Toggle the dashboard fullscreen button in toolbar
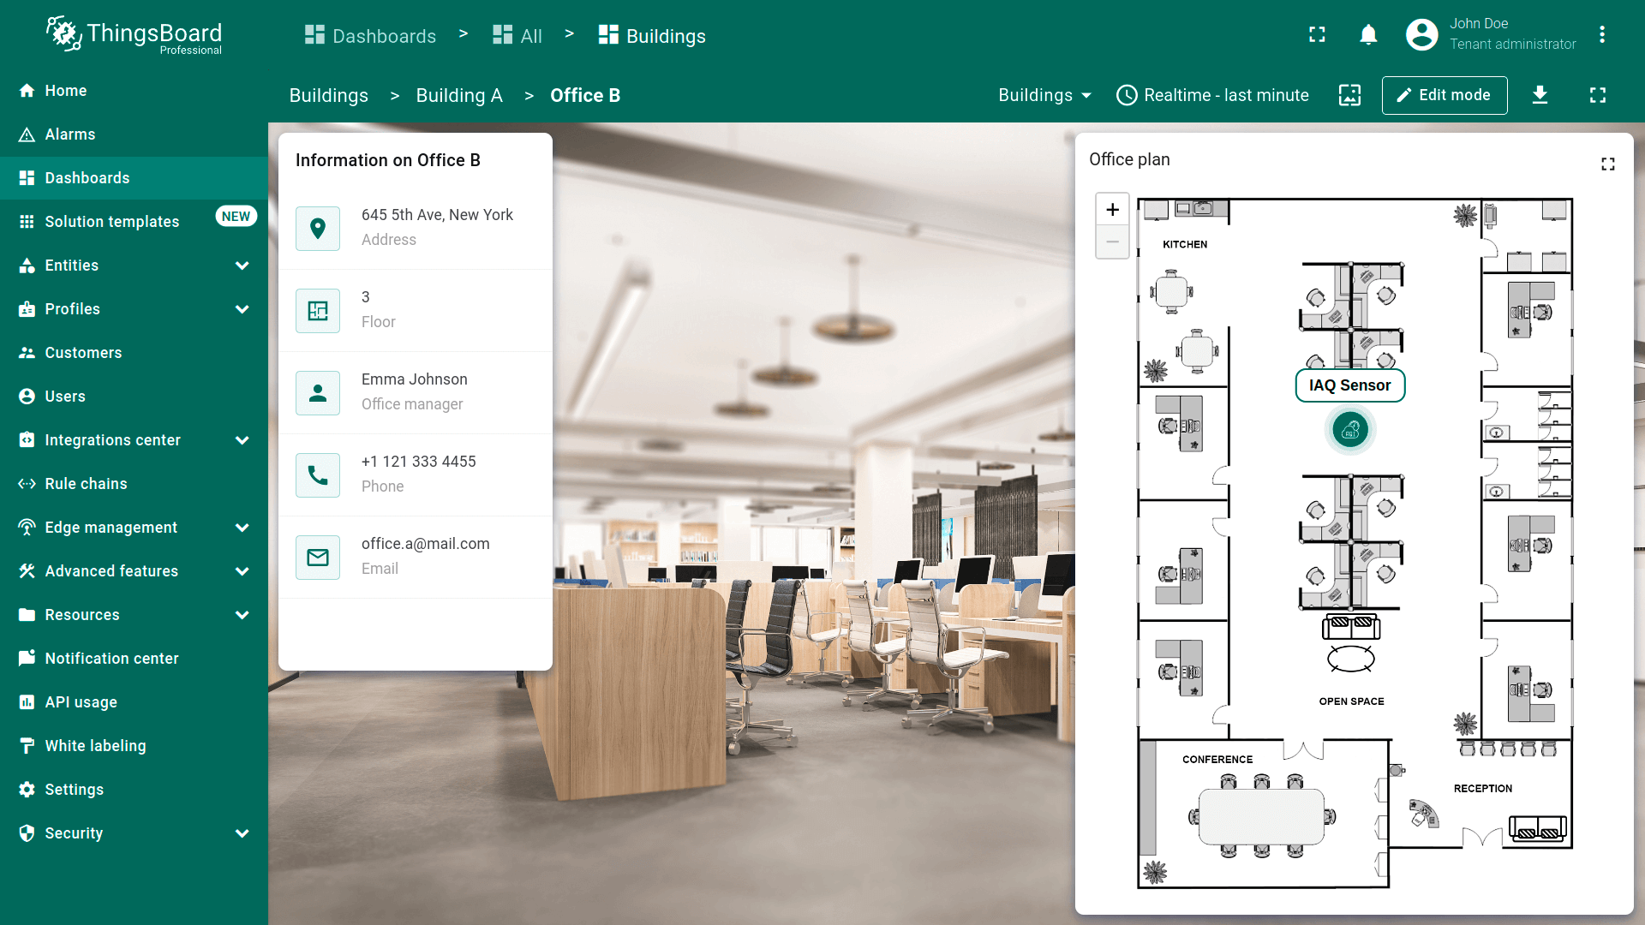Screen dimensions: 1645x925 (1597, 95)
